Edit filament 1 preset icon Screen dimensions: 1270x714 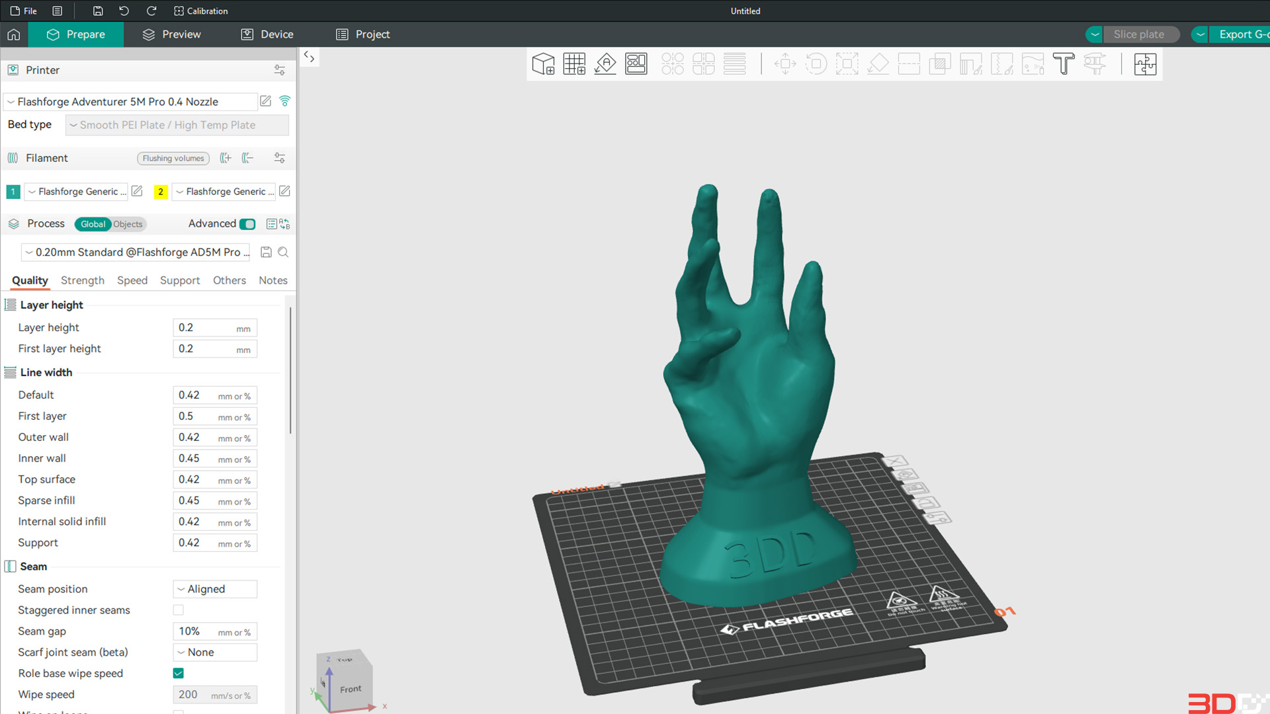[137, 191]
